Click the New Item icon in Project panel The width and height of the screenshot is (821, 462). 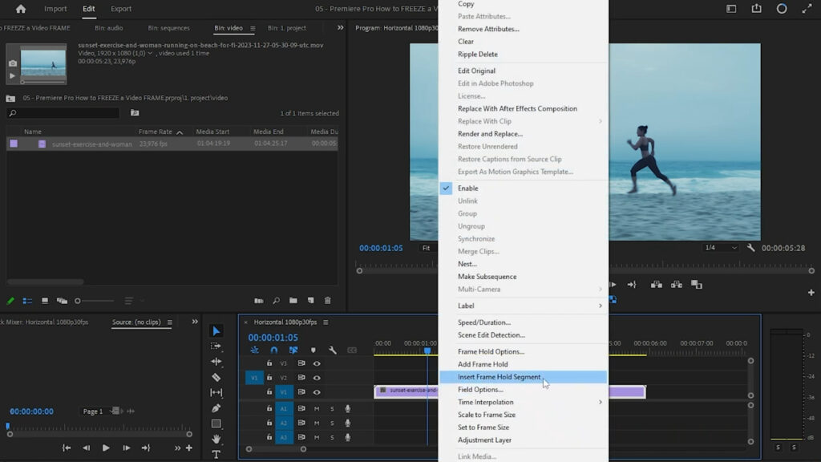click(310, 301)
